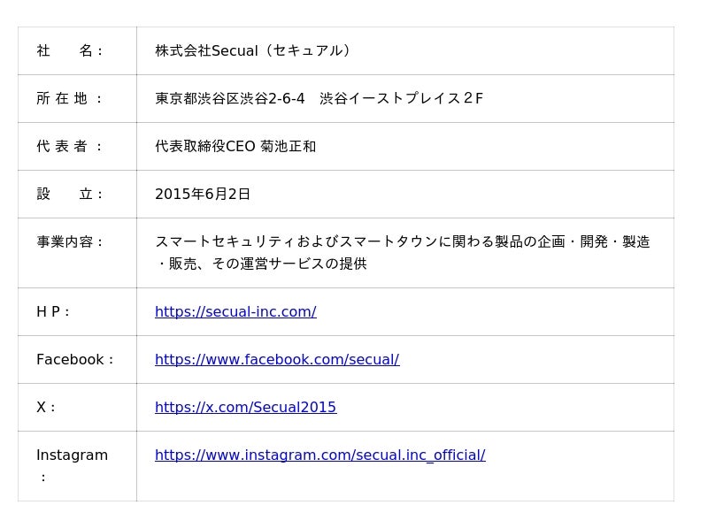The image size is (708, 528).
Task: Click the street address 東京都渋谷区渋谷2-6-4
Action: coord(229,98)
